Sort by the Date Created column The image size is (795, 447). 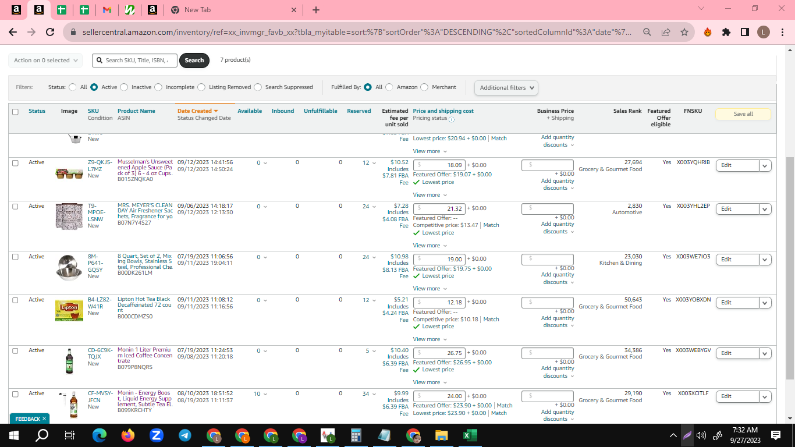pyautogui.click(x=197, y=111)
